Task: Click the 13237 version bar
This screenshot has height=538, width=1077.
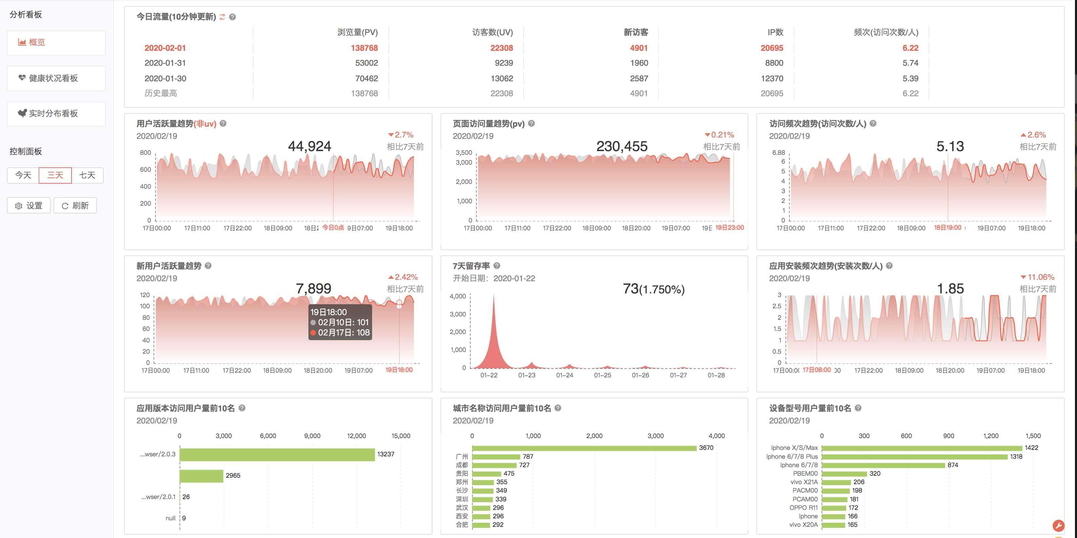Action: coord(277,455)
